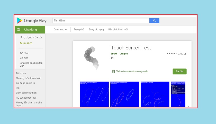216x124 pixels.
Task: Open the first app screenshot thumbnail
Action: [x=94, y=94]
